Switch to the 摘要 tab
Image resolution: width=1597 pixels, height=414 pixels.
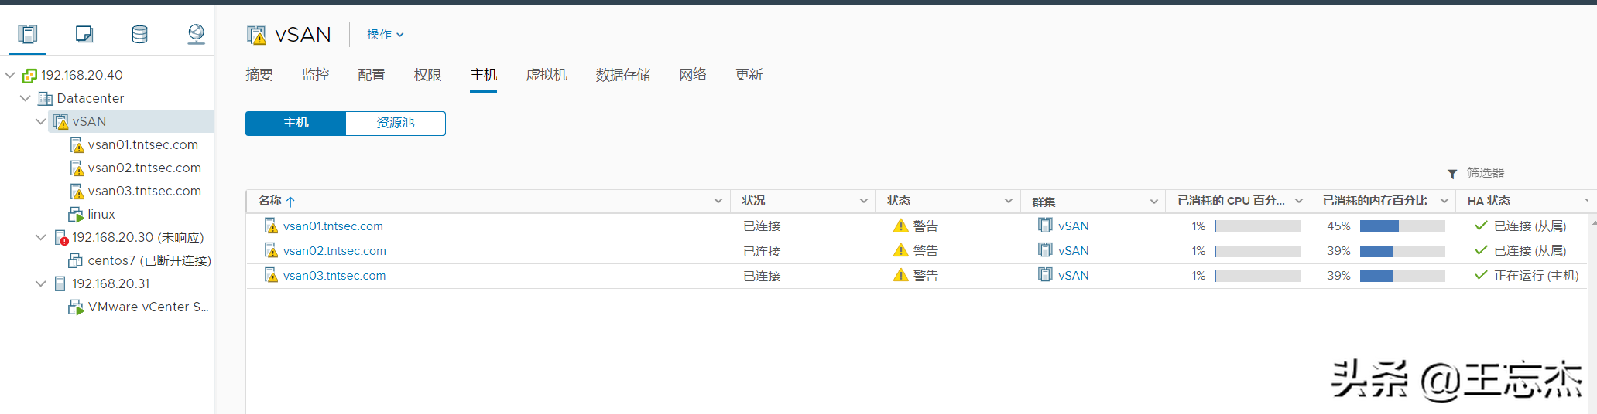[x=259, y=75]
